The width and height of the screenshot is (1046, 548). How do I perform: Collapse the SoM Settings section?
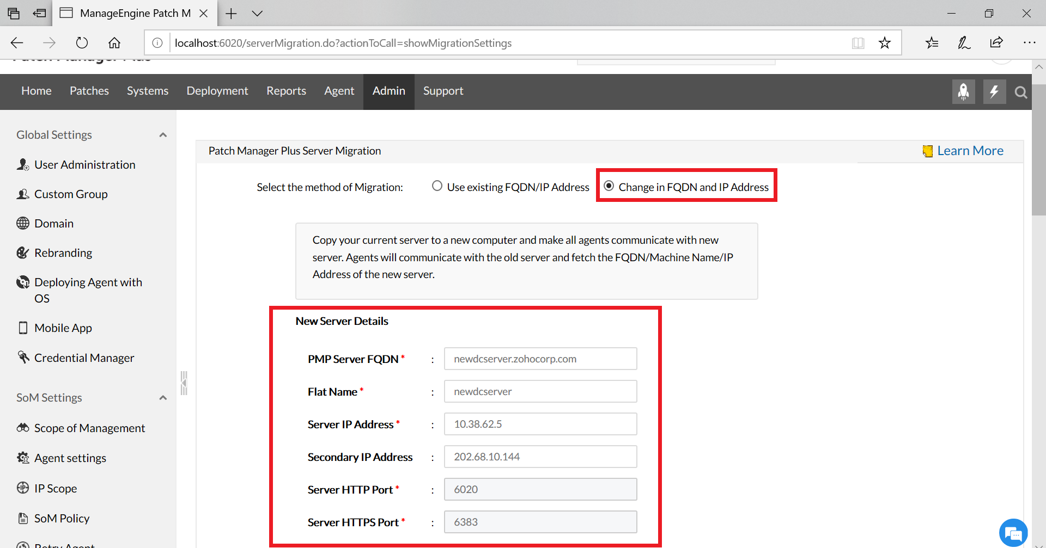coord(163,397)
